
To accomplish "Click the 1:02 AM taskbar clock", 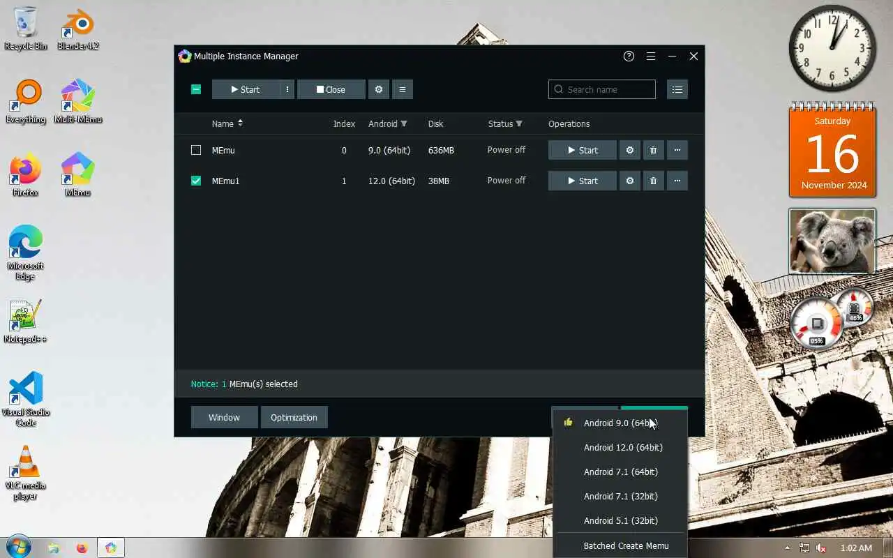I will 856,548.
